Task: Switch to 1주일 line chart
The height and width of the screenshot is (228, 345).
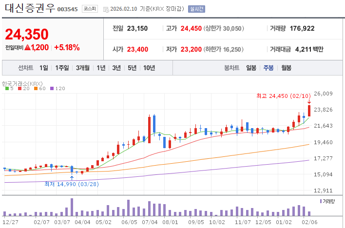Action: (x=62, y=68)
